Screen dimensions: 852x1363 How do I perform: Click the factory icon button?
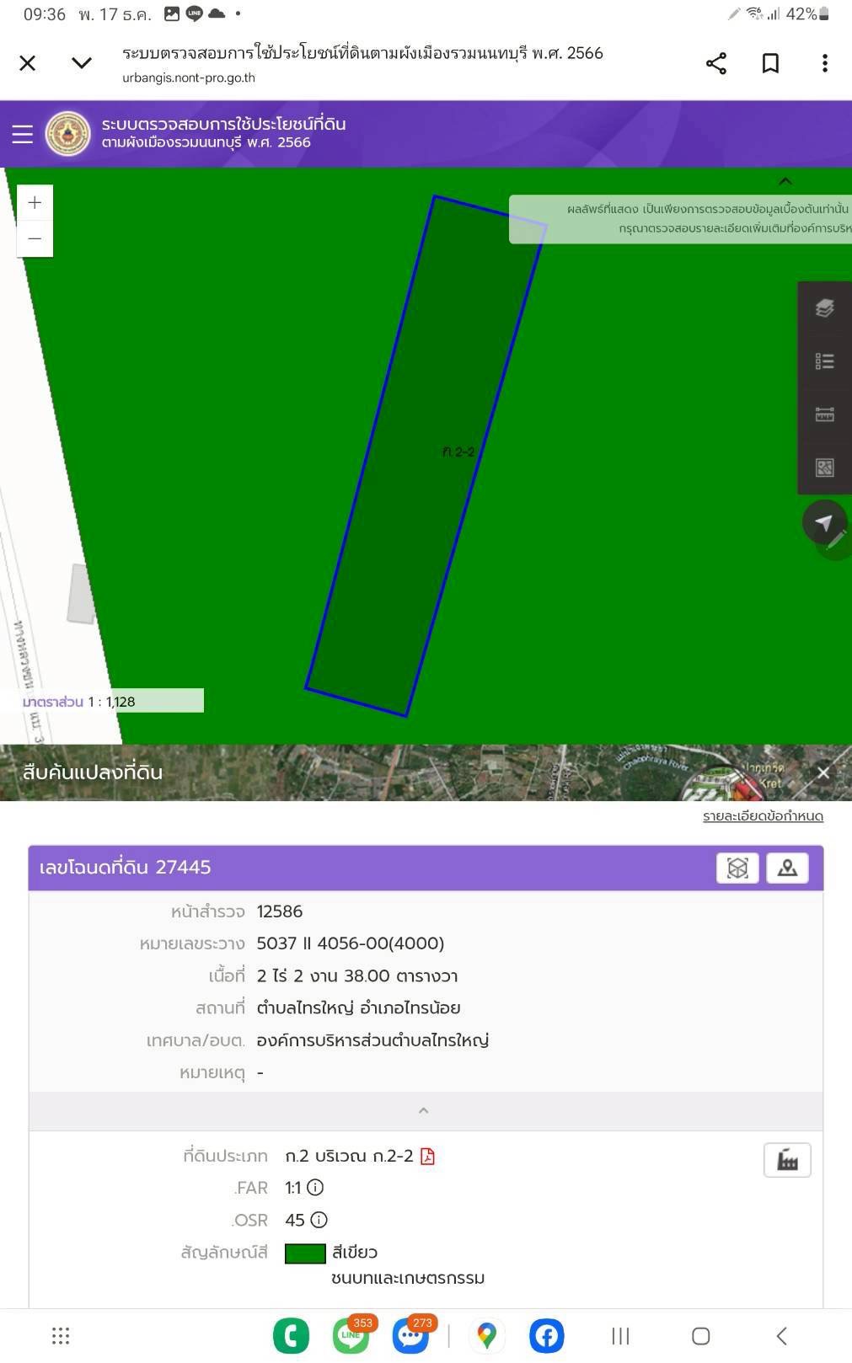786,1160
